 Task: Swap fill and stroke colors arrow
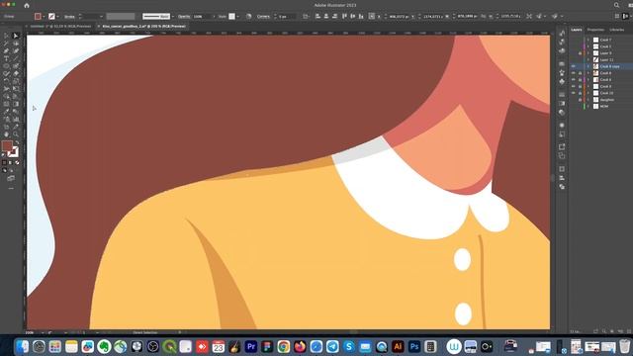tap(17, 142)
